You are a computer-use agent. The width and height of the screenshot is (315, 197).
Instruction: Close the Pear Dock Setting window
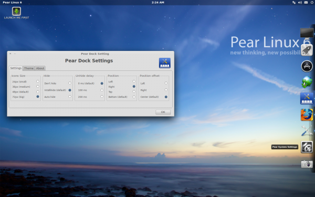tap(10, 54)
